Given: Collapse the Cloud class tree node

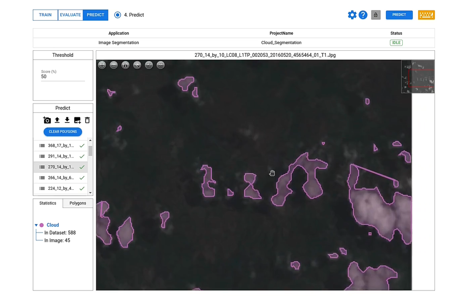Looking at the screenshot, I should tap(36, 225).
